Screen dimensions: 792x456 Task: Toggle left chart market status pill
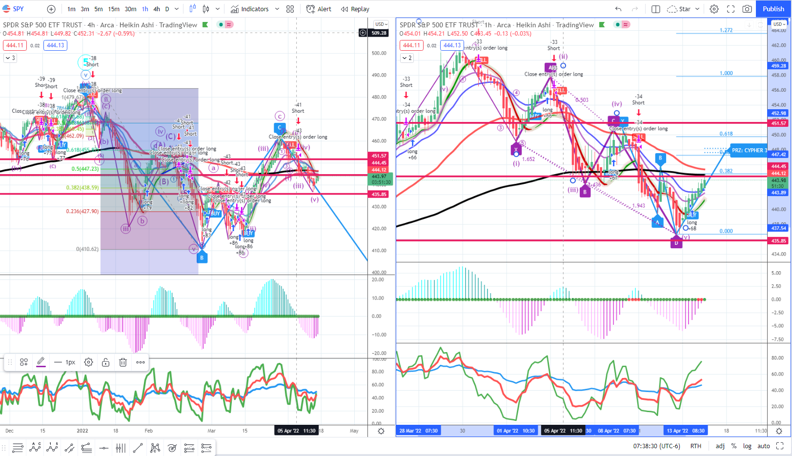pyautogui.click(x=225, y=24)
